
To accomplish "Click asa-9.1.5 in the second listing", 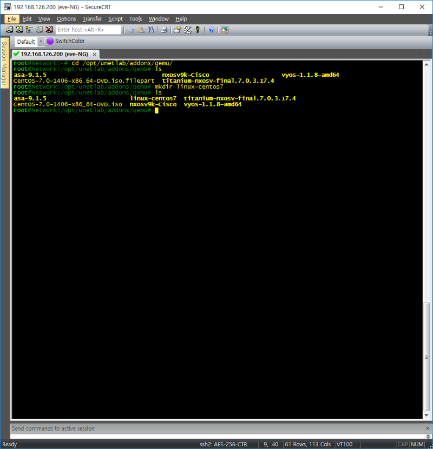I will [30, 98].
